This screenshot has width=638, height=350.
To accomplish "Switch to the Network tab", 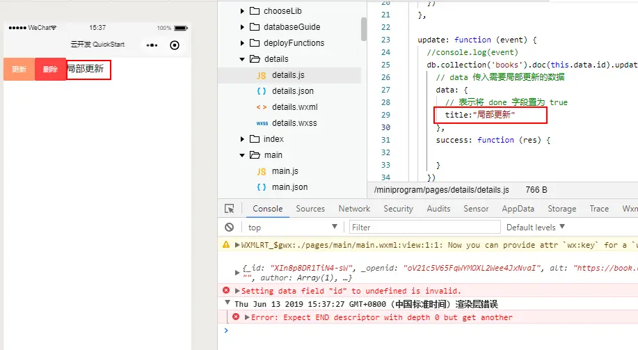I will [354, 208].
